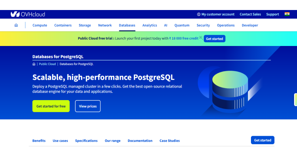Open the Compute menu
Image resolution: width=297 pixels, height=165 pixels.
(x=40, y=25)
